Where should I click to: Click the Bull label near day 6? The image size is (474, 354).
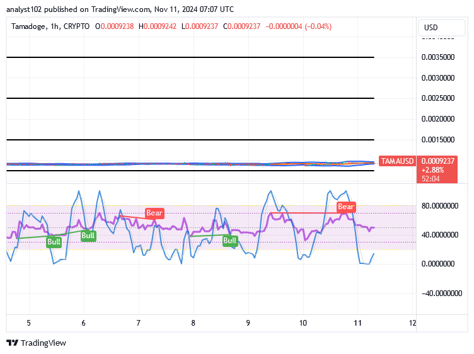pos(88,236)
